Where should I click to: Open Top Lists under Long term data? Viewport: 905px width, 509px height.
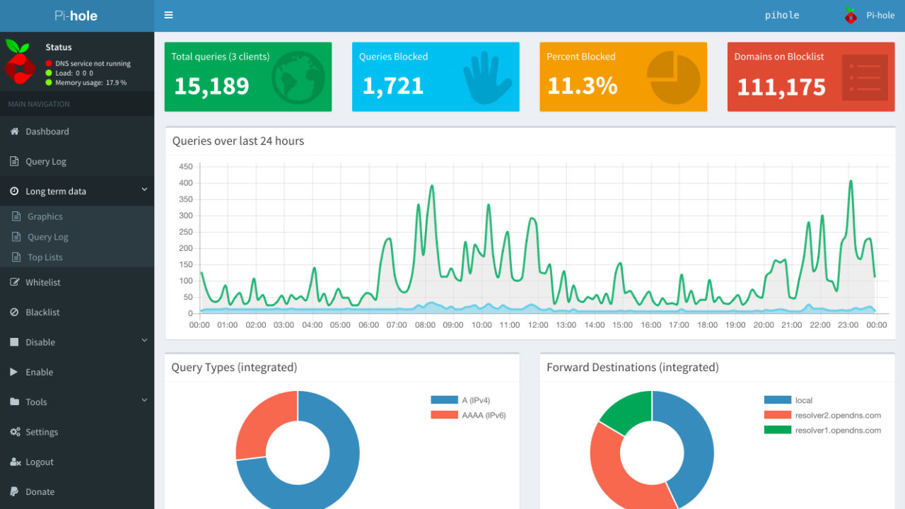pyautogui.click(x=45, y=257)
